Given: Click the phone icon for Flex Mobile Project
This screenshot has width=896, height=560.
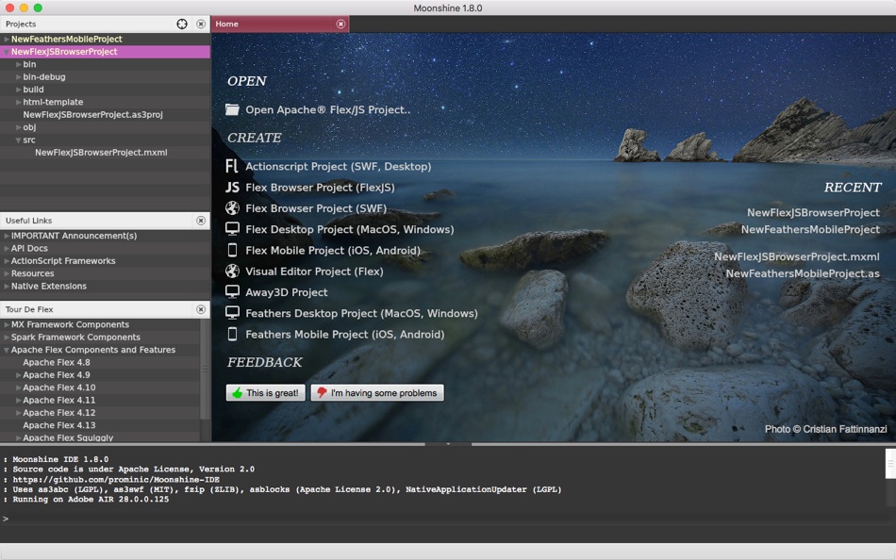Looking at the screenshot, I should tap(232, 250).
